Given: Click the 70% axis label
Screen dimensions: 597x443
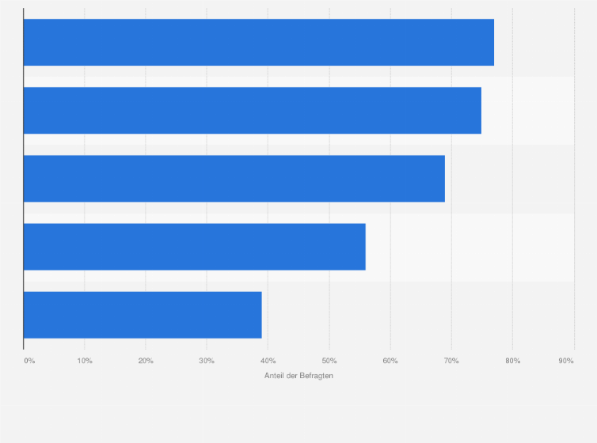Looking at the screenshot, I should [x=451, y=361].
